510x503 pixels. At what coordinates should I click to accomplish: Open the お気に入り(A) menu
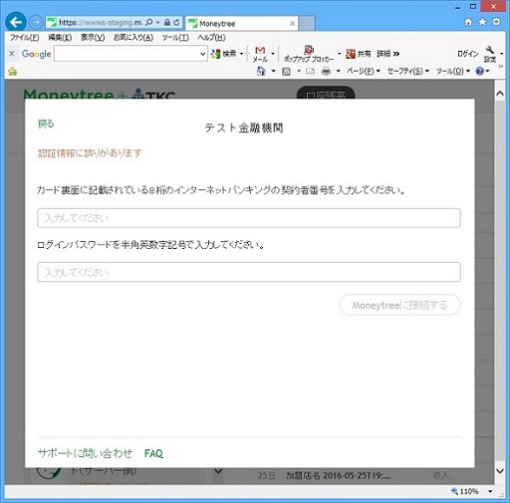[x=133, y=37]
